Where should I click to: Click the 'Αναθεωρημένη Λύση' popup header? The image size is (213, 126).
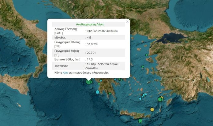coord(89,24)
